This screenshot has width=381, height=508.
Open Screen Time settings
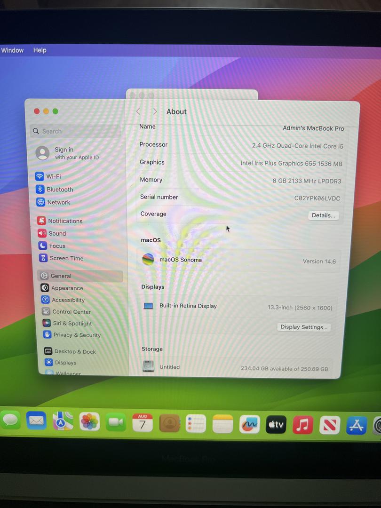[66, 258]
